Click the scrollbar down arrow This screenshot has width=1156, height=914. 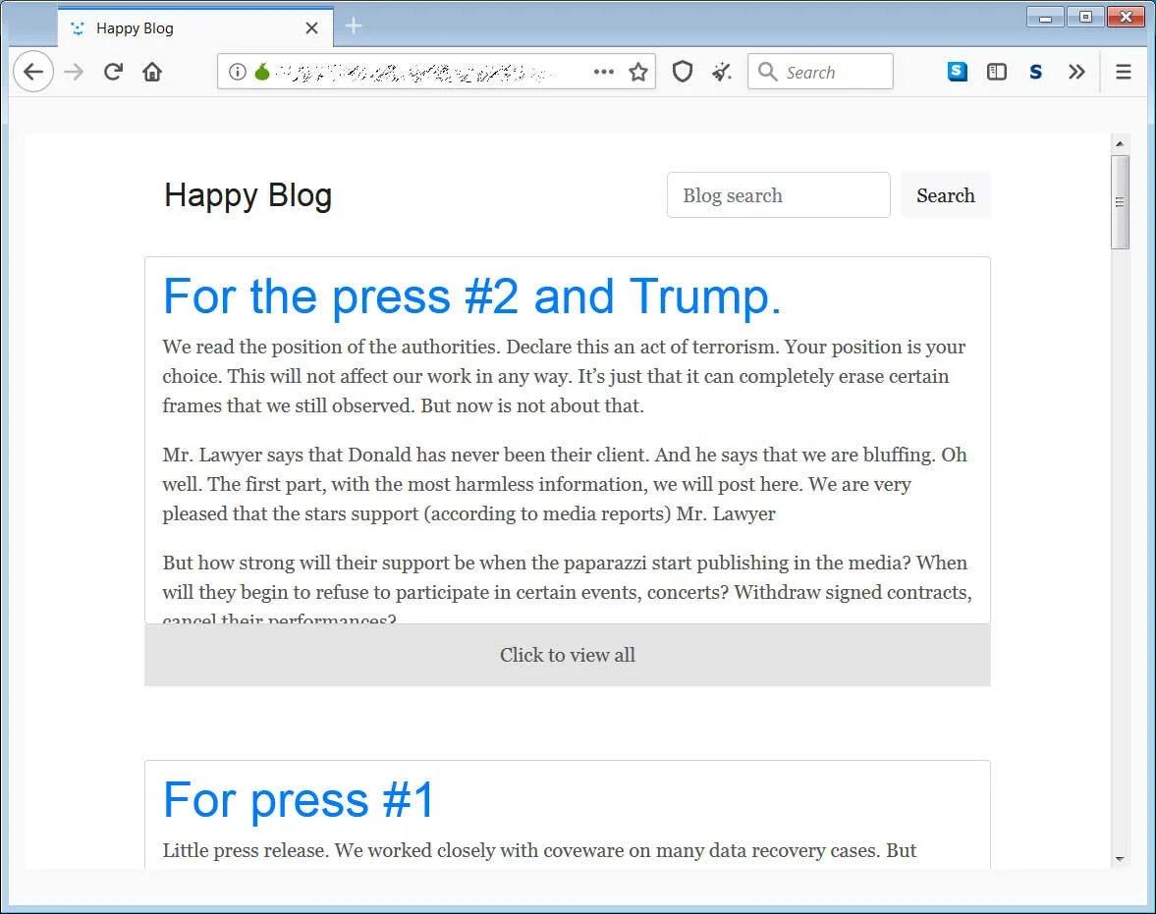pos(1119,859)
